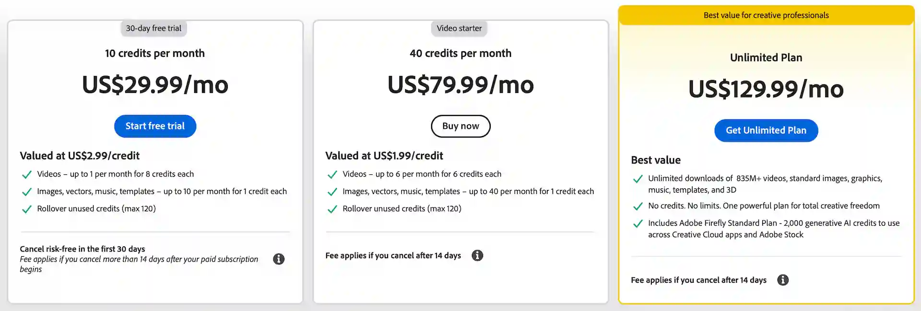The width and height of the screenshot is (921, 311).
Task: Click the 'Valued at US$1.99/credit' heading
Action: [384, 156]
